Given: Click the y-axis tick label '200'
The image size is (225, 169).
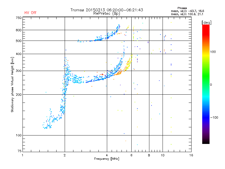Looking at the screenshot, I should (x=19, y=95).
